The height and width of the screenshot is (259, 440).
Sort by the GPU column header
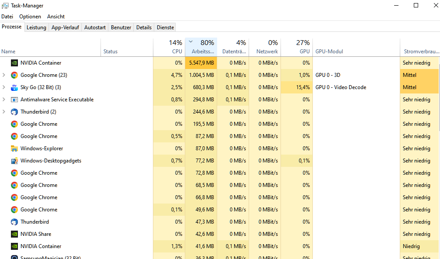coord(297,47)
